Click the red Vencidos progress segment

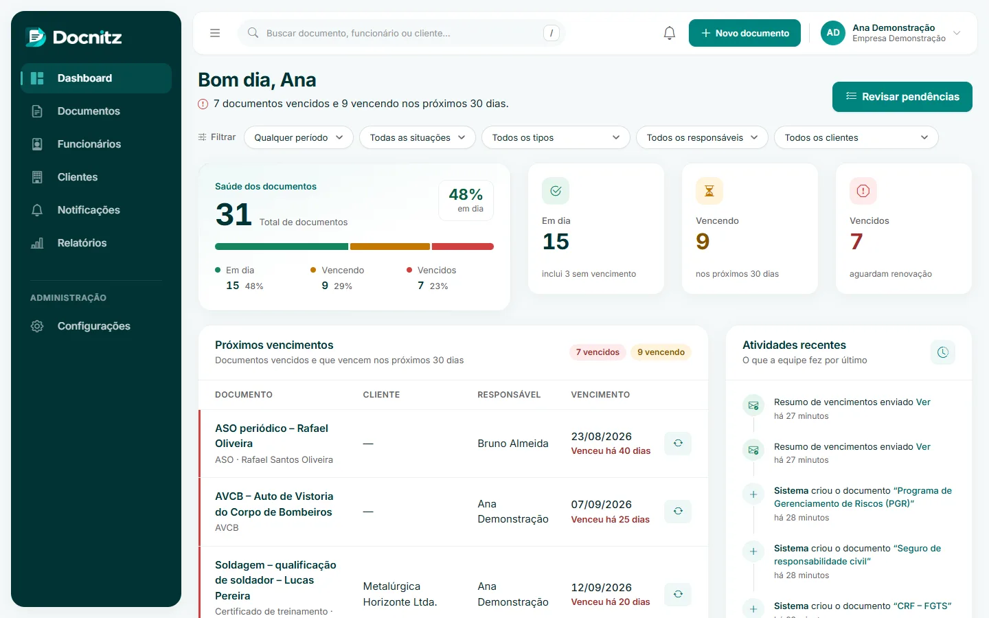[x=463, y=247]
